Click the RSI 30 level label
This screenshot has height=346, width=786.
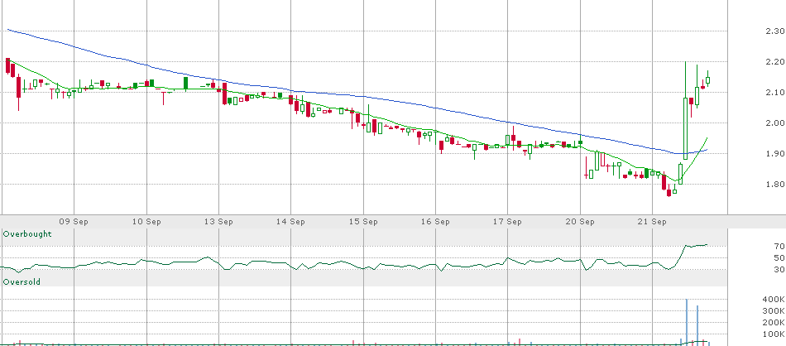click(779, 269)
